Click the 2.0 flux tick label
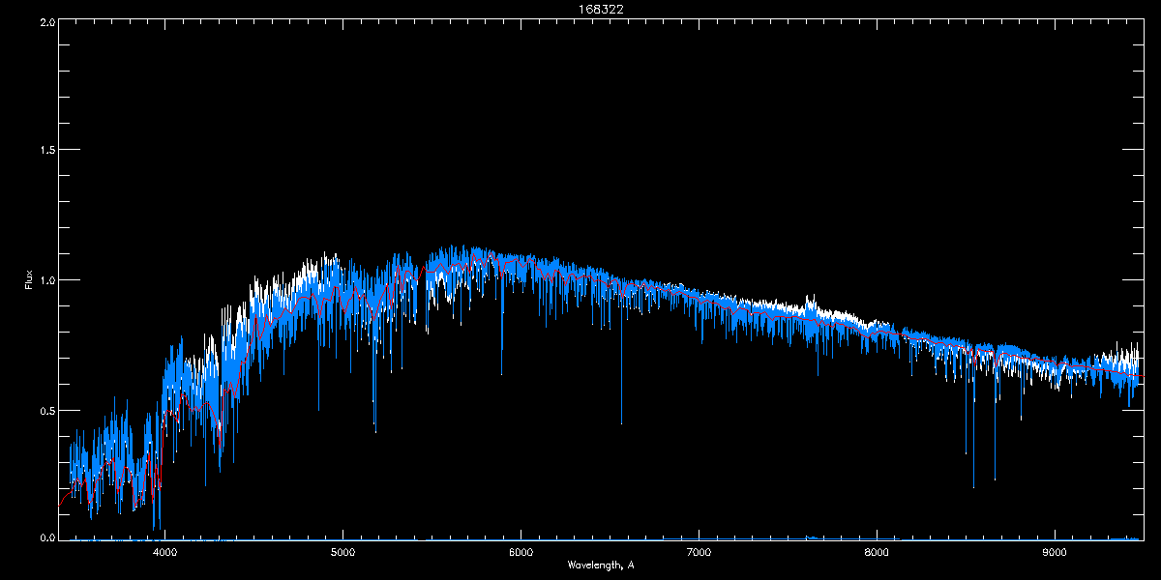The height and width of the screenshot is (580, 1161). [45, 20]
